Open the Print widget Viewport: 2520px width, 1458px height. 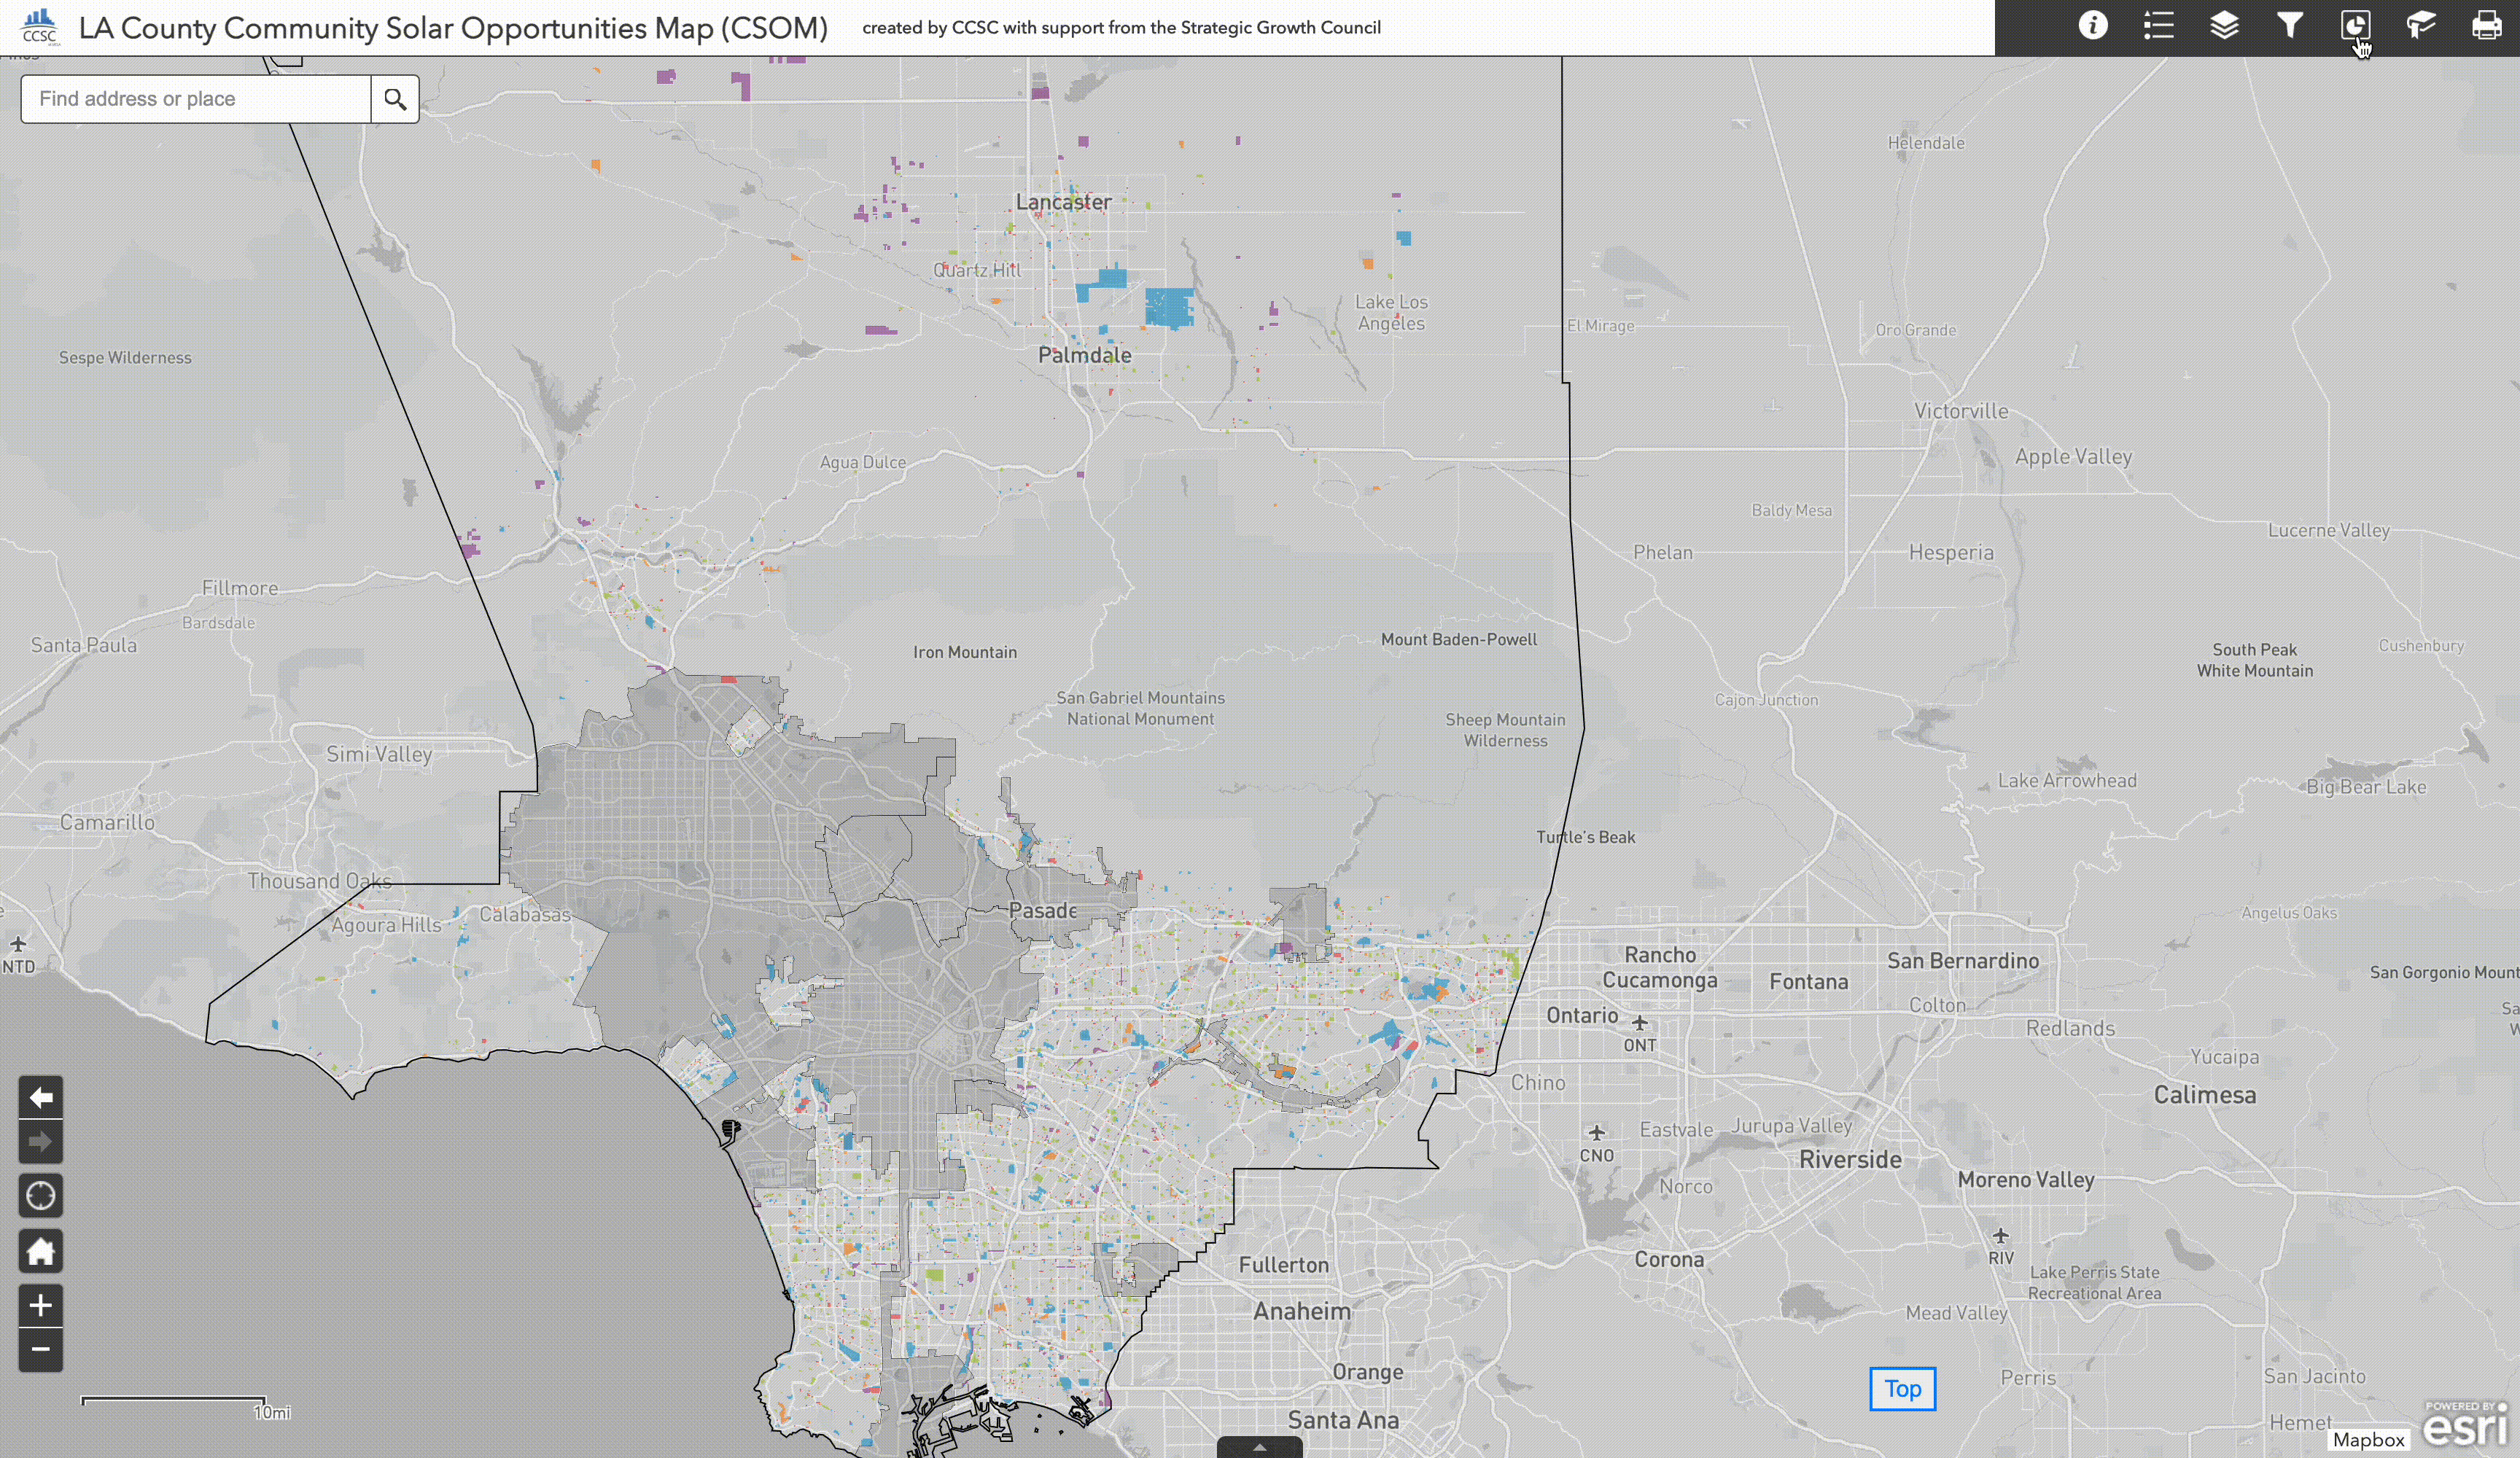2486,26
